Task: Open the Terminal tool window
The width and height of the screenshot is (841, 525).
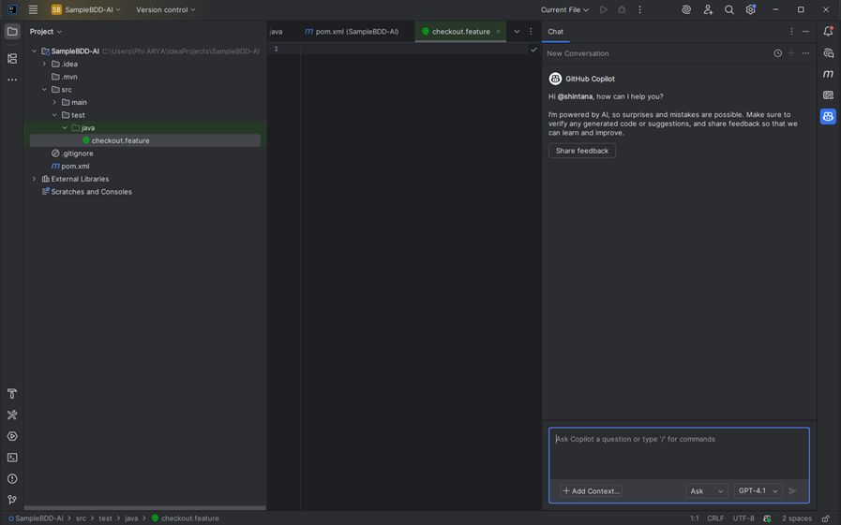Action: [x=12, y=458]
